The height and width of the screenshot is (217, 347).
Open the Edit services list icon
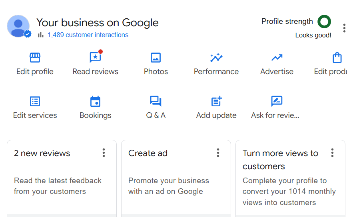[35, 102]
